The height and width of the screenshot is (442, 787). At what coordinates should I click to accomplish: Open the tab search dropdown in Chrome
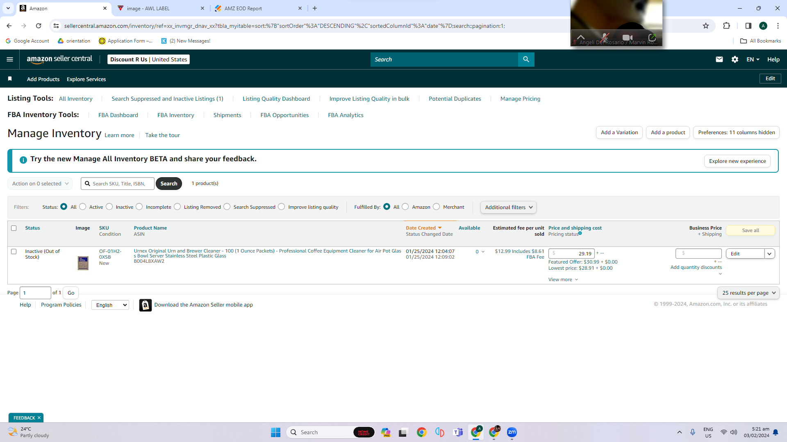8,8
